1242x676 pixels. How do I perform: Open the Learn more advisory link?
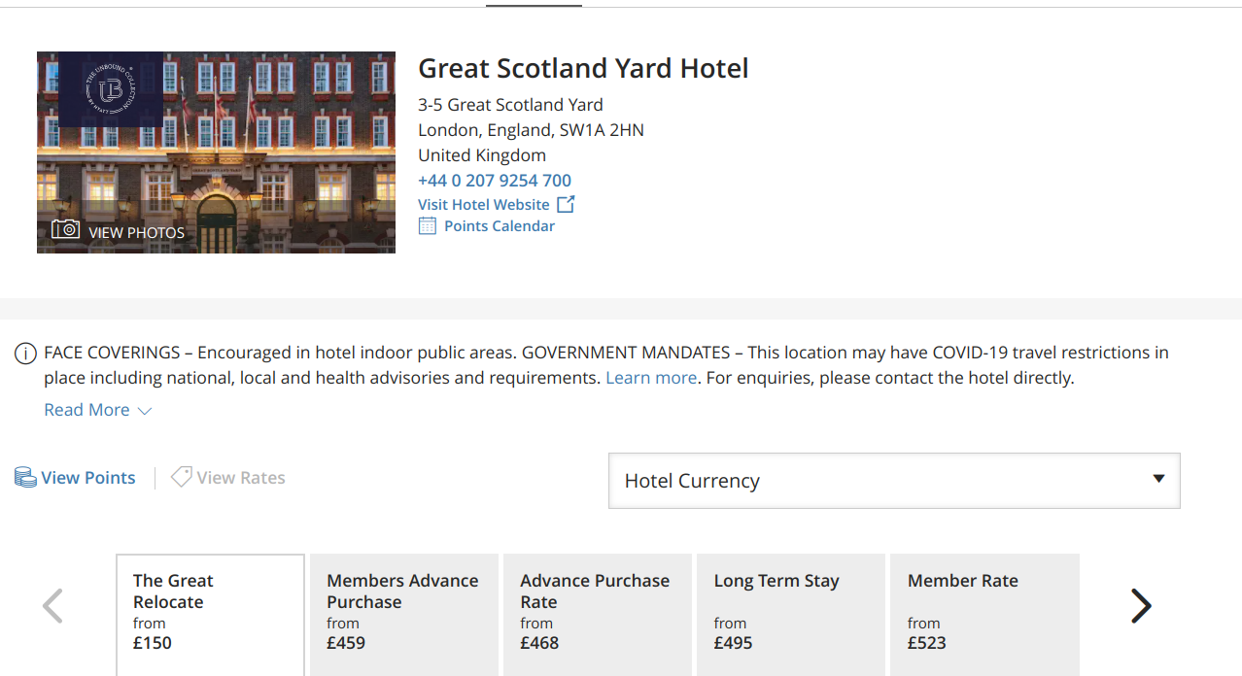pyautogui.click(x=650, y=378)
